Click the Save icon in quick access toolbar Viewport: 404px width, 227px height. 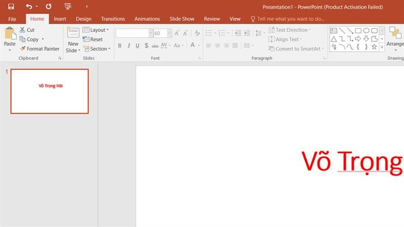11,6
